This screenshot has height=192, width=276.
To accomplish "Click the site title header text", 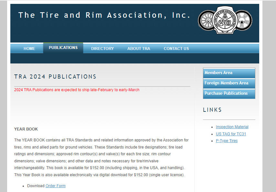I will pyautogui.click(x=104, y=15).
